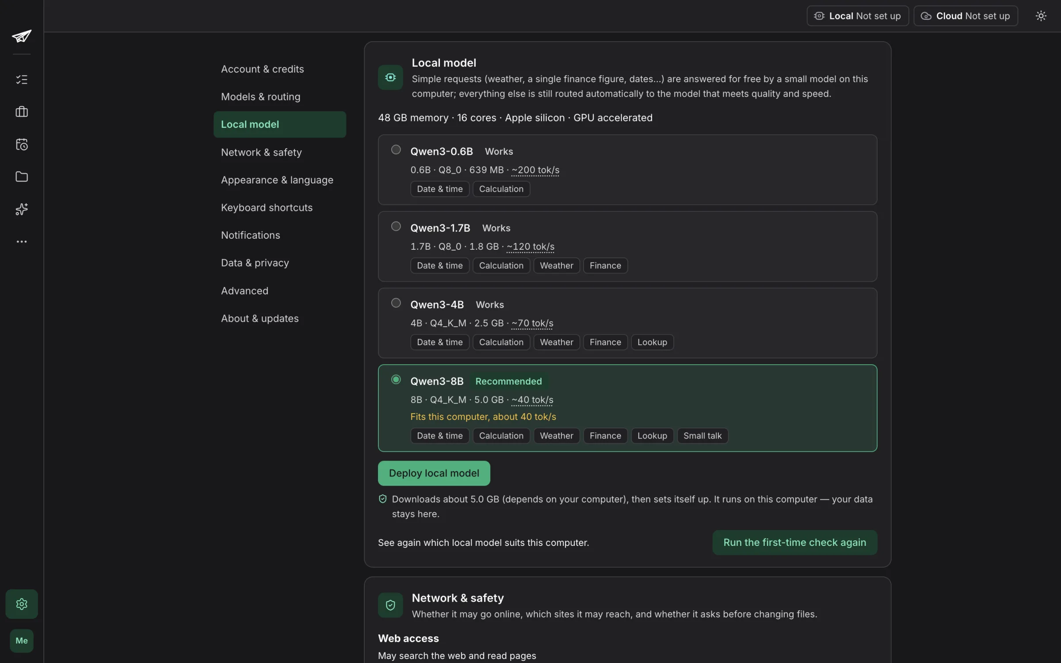Select the Local model settings item
Image resolution: width=1061 pixels, height=663 pixels.
click(279, 124)
